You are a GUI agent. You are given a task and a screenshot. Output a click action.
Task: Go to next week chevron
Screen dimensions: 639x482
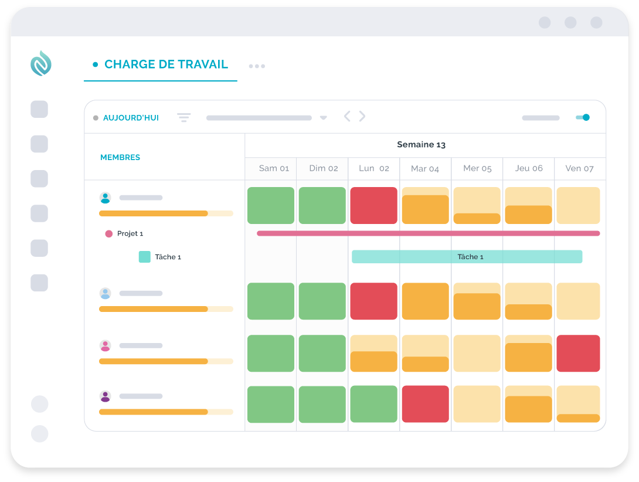tap(362, 117)
